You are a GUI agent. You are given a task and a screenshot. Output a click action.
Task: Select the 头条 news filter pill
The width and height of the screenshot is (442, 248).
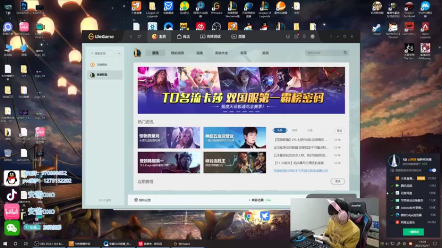click(280, 131)
